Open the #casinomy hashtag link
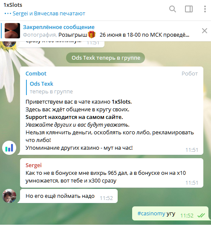The height and width of the screenshot is (226, 211). (x=151, y=214)
